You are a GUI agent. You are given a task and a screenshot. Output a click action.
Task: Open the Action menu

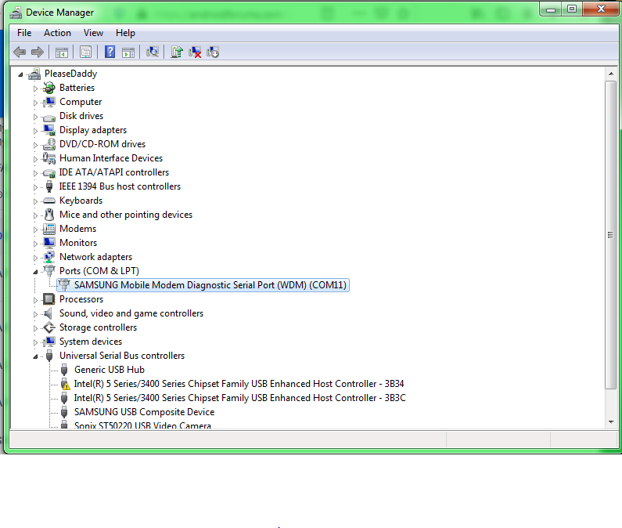tap(58, 33)
